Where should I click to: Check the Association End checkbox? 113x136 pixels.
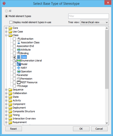tap(14, 46)
